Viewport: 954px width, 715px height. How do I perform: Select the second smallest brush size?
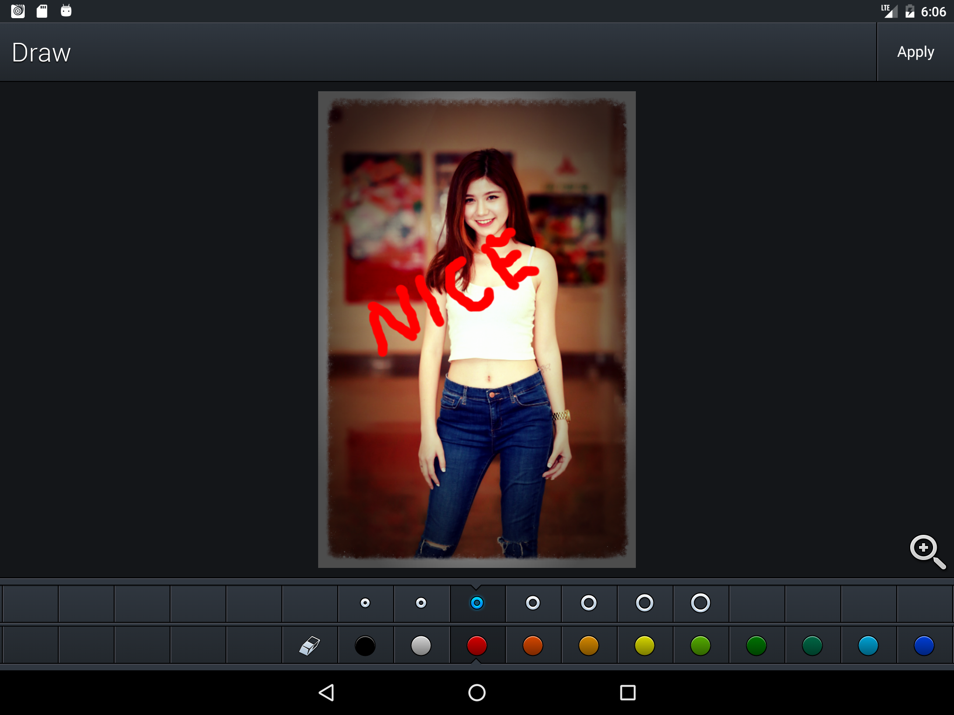pyautogui.click(x=421, y=603)
